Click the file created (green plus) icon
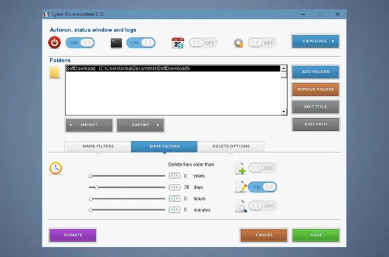This screenshot has width=389, height=257. point(240,168)
